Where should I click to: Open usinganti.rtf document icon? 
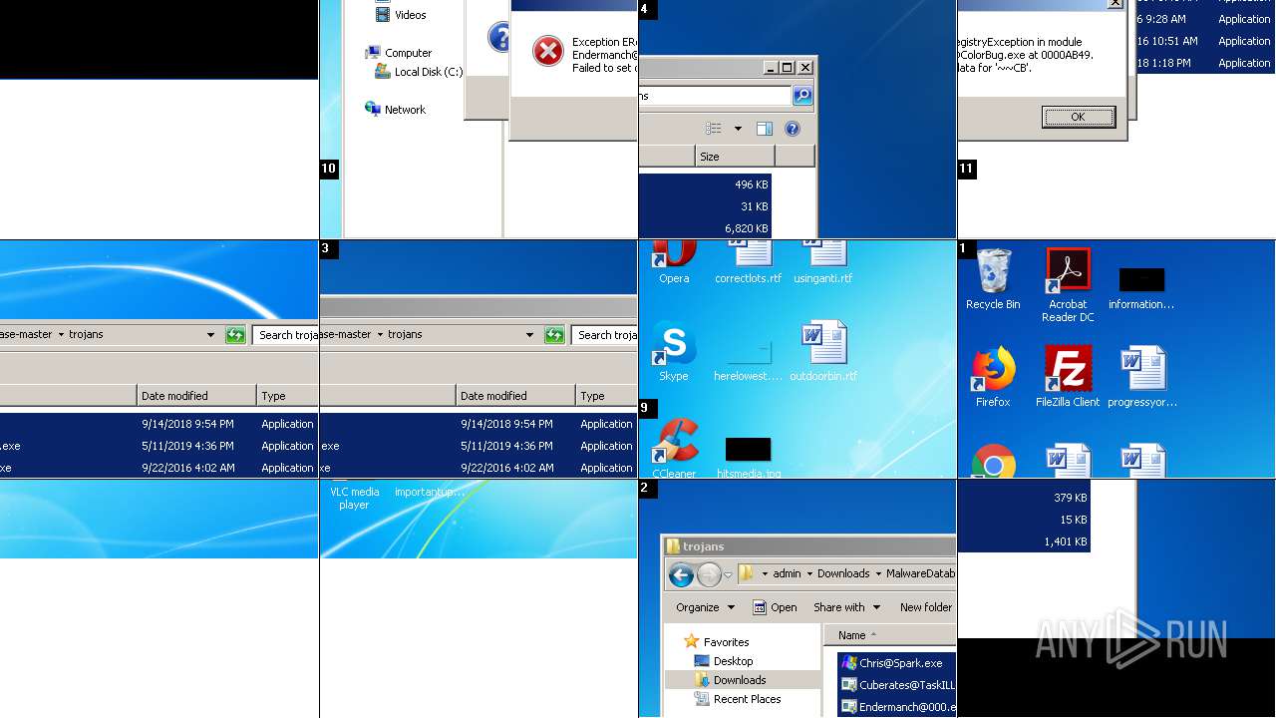823,262
